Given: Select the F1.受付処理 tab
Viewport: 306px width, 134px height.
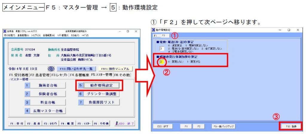Looking at the screenshot, I should pyautogui.click(x=19, y=75).
